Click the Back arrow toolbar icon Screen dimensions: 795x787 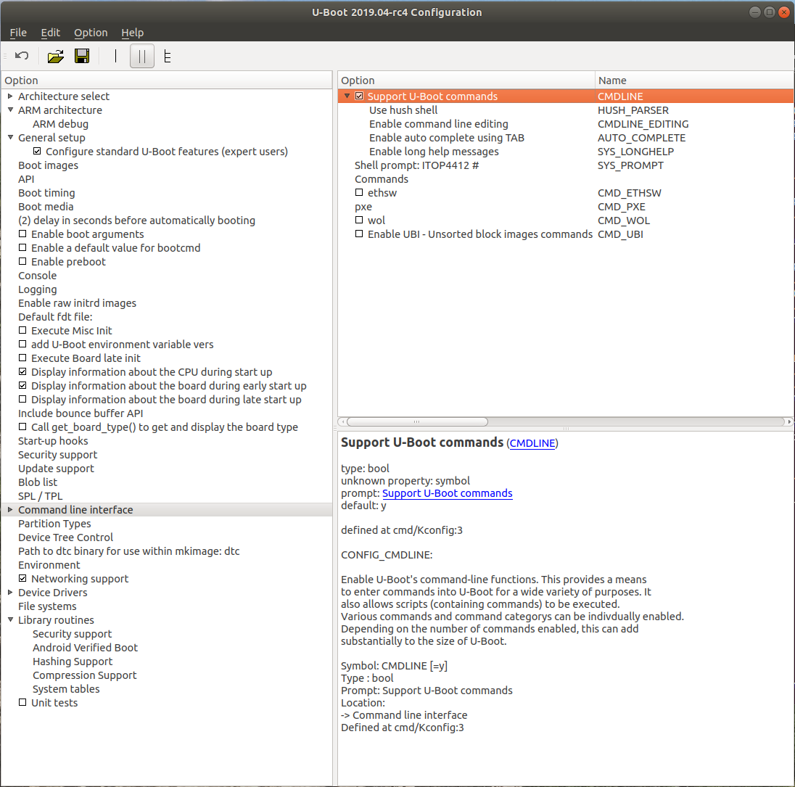[x=21, y=56]
